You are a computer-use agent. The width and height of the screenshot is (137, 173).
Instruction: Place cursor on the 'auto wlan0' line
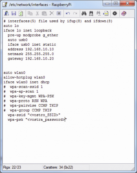[x=15, y=73]
